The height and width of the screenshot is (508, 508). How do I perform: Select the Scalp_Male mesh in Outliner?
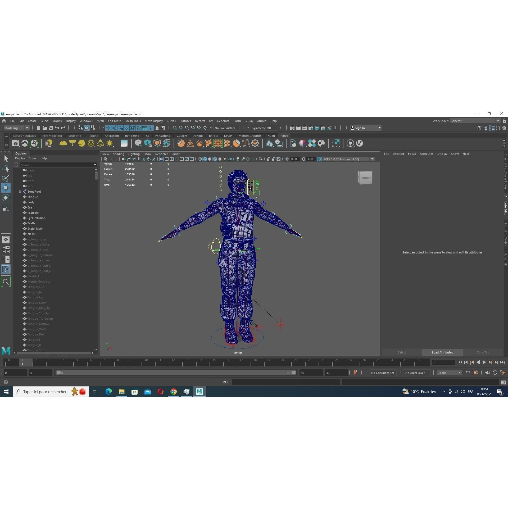point(35,229)
